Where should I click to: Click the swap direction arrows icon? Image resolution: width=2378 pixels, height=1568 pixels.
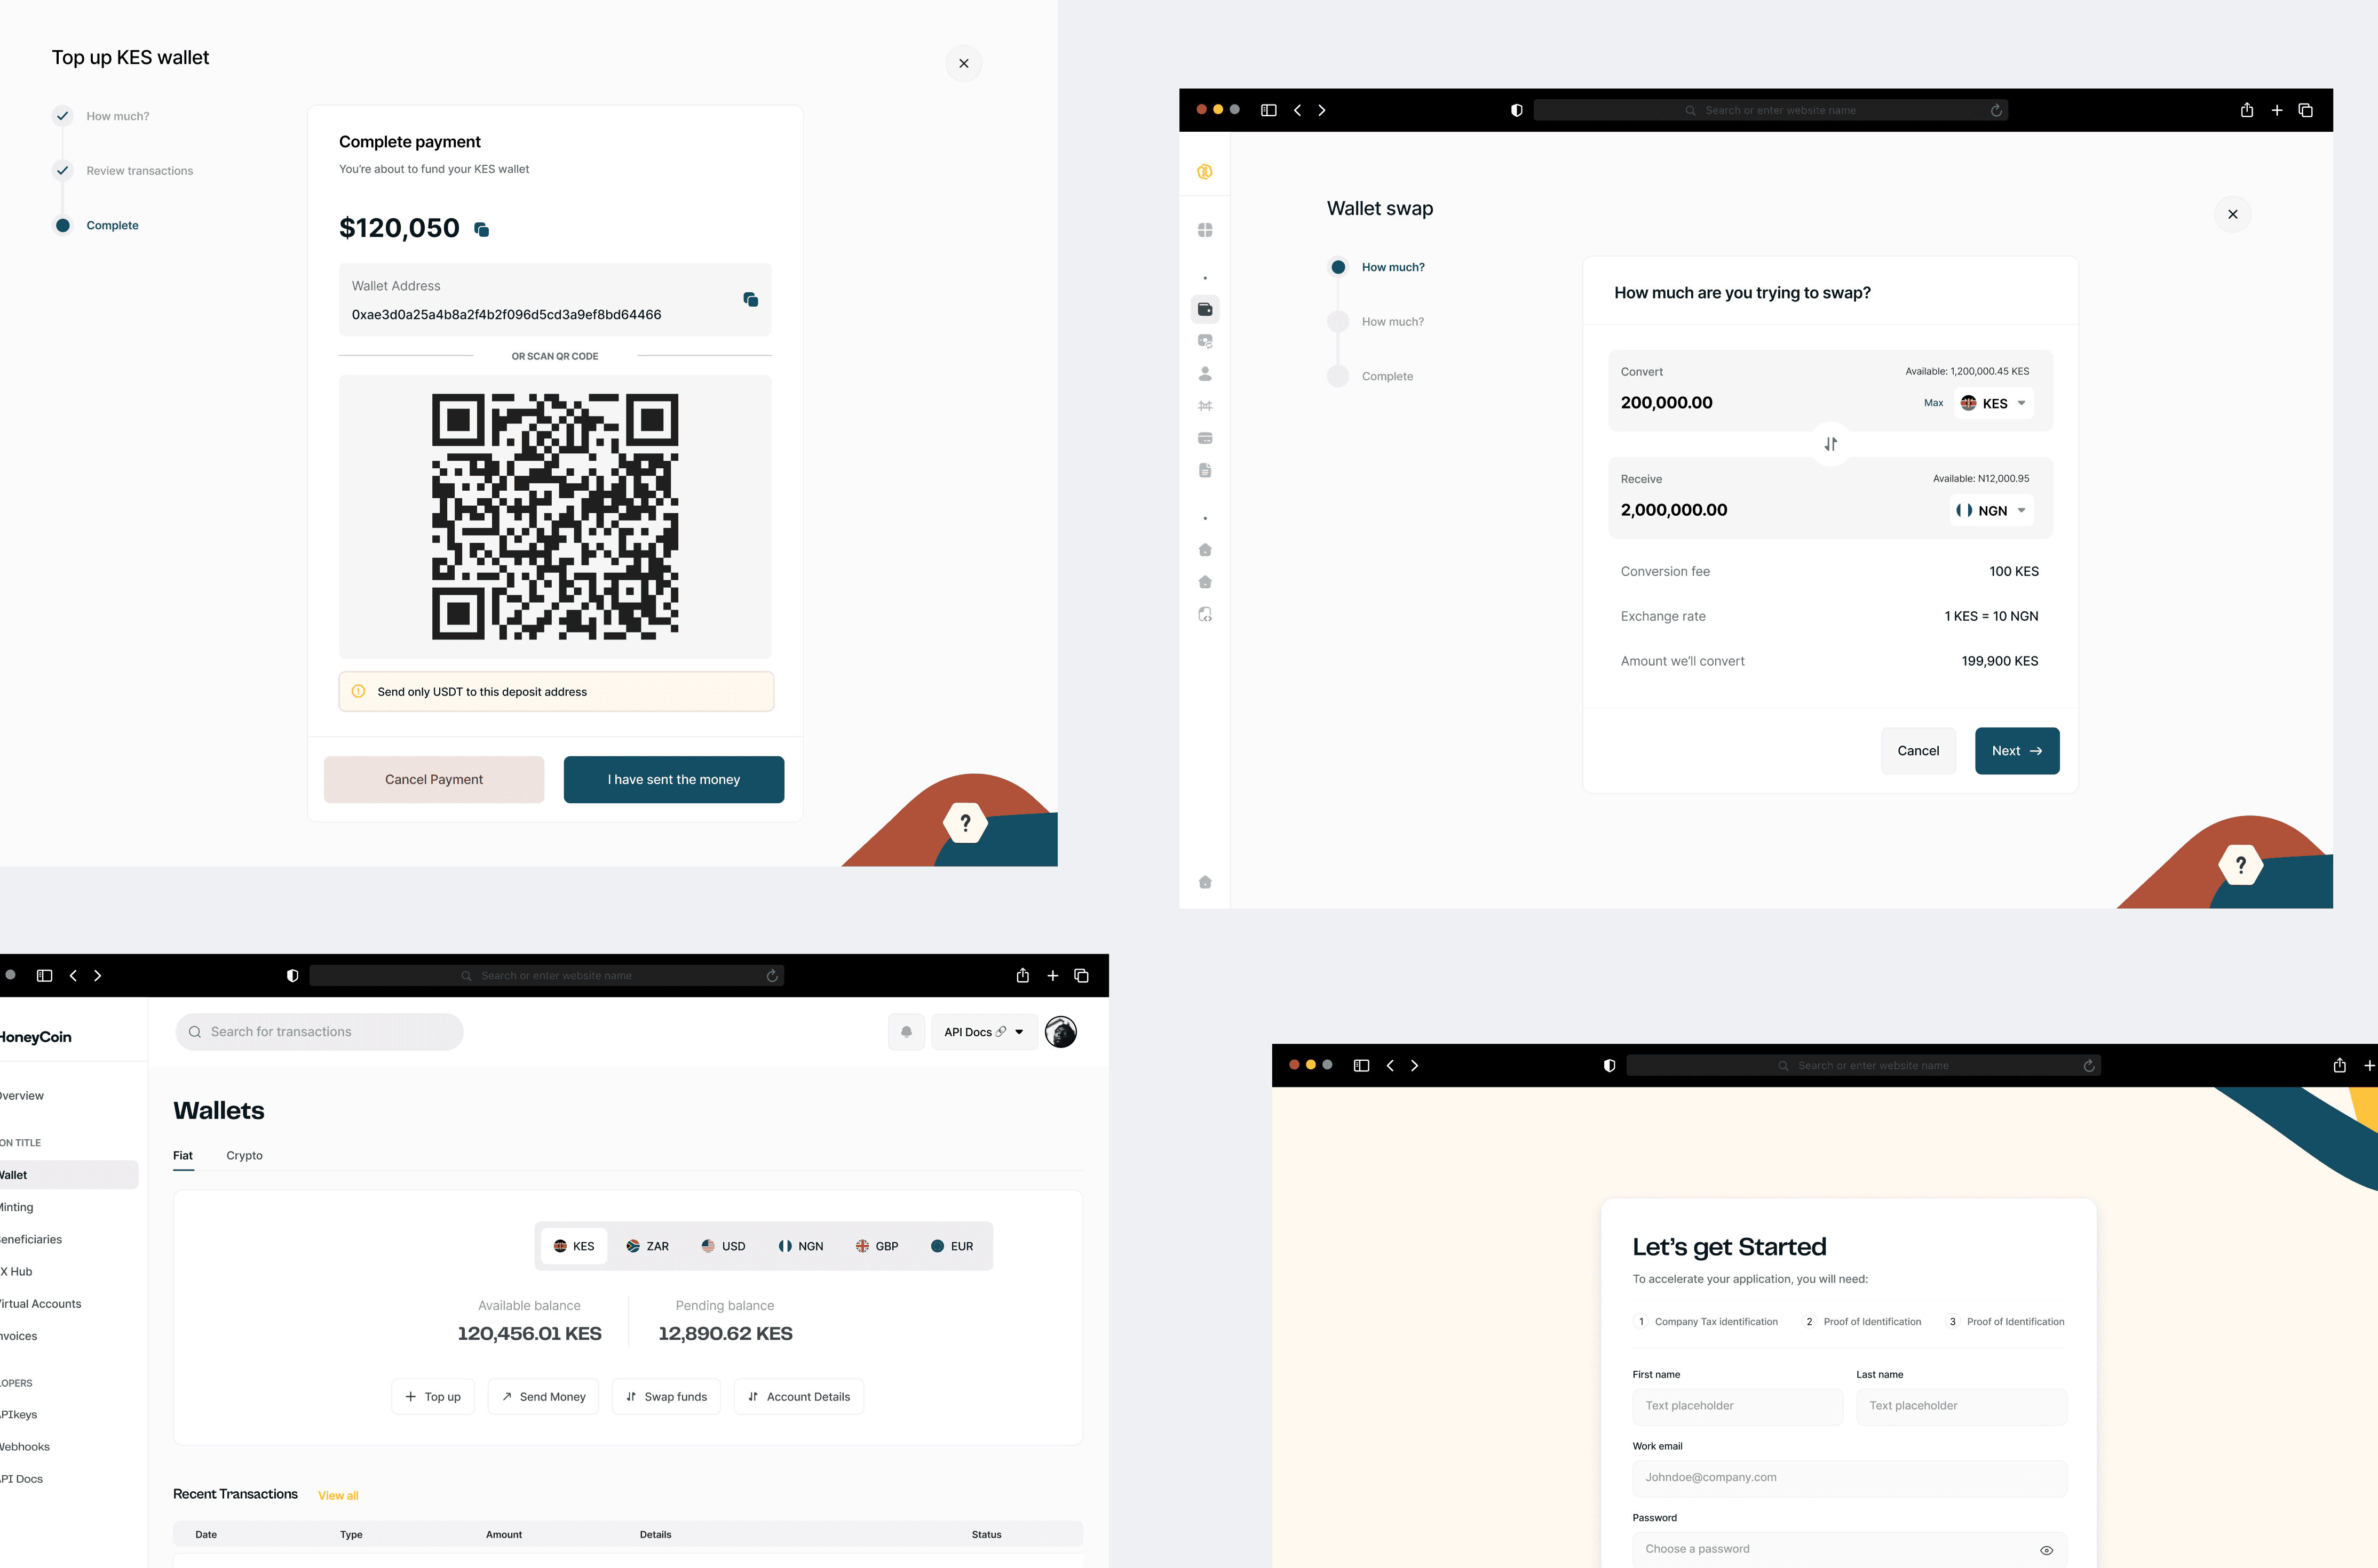tap(1830, 444)
